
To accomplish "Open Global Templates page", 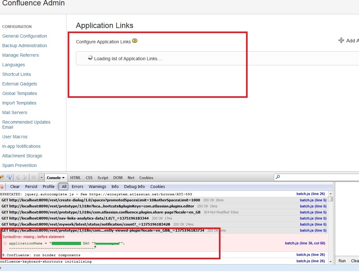I will pos(19,93).
